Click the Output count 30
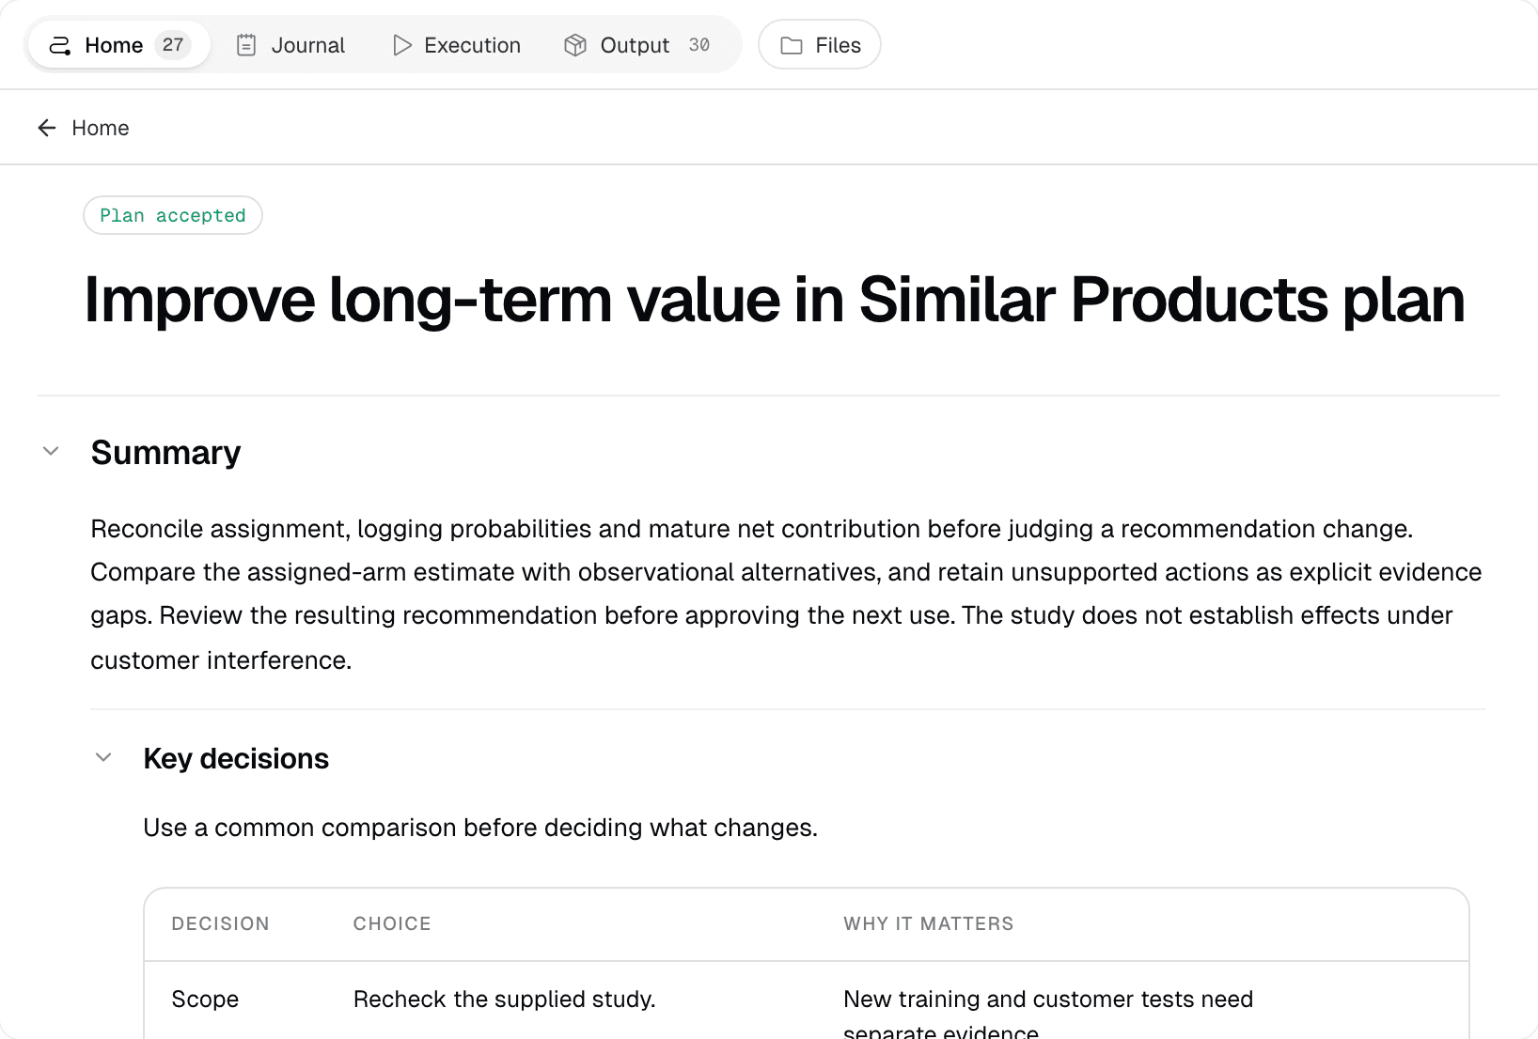 [699, 45]
